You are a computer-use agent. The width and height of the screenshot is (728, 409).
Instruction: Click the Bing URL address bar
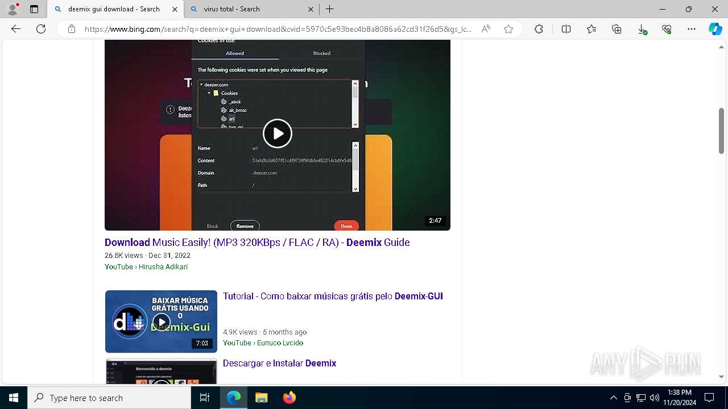point(278,29)
